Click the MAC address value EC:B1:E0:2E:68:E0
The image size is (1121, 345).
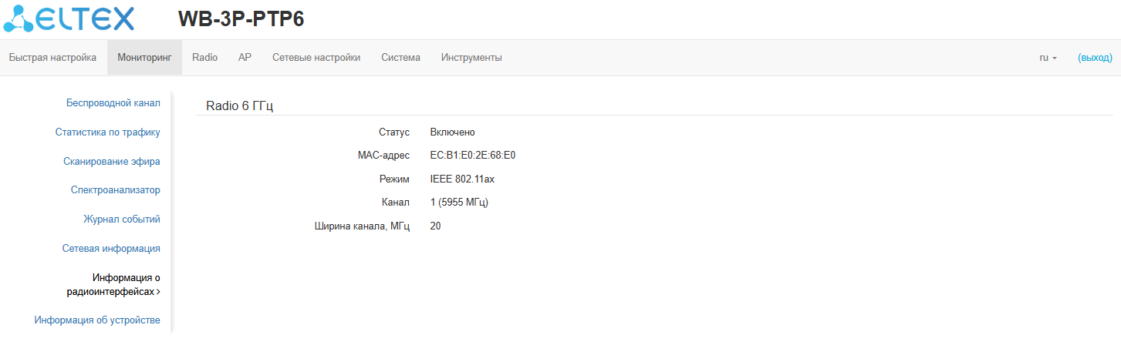tap(472, 156)
